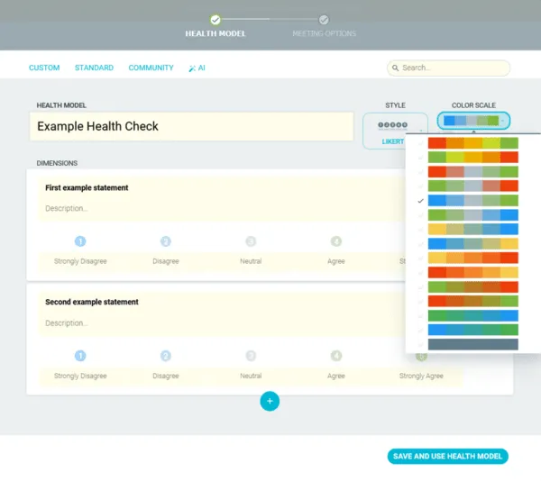Pick the solid gray color scale
541x481 pixels.
pyautogui.click(x=473, y=344)
